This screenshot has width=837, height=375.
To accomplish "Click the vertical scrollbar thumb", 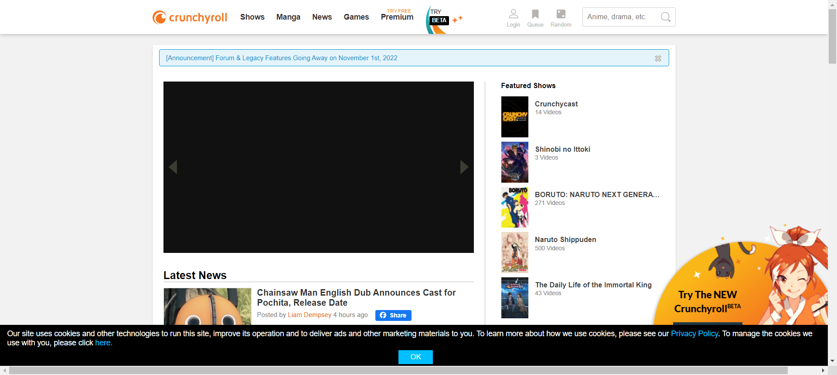I will (x=832, y=36).
